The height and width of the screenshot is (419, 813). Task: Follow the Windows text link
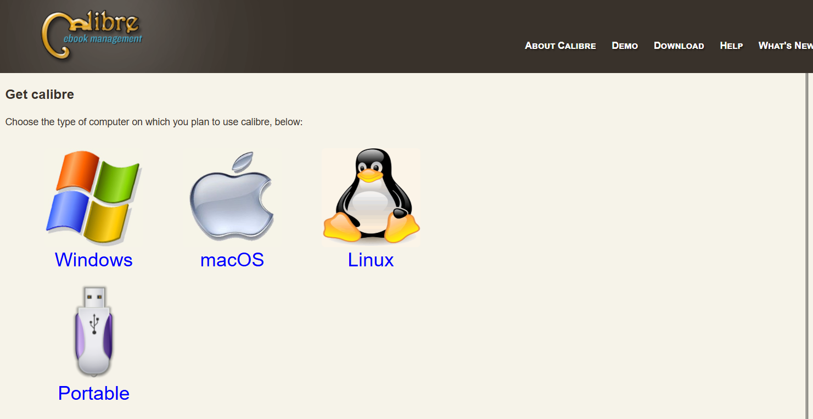click(x=94, y=260)
